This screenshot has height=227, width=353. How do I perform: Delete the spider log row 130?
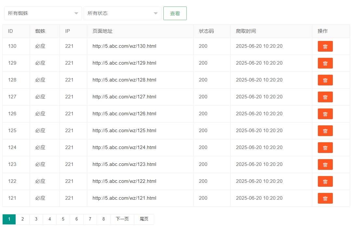click(325, 46)
